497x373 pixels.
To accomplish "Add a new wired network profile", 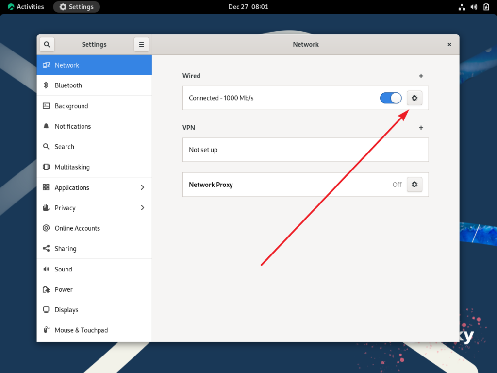I will click(x=420, y=76).
